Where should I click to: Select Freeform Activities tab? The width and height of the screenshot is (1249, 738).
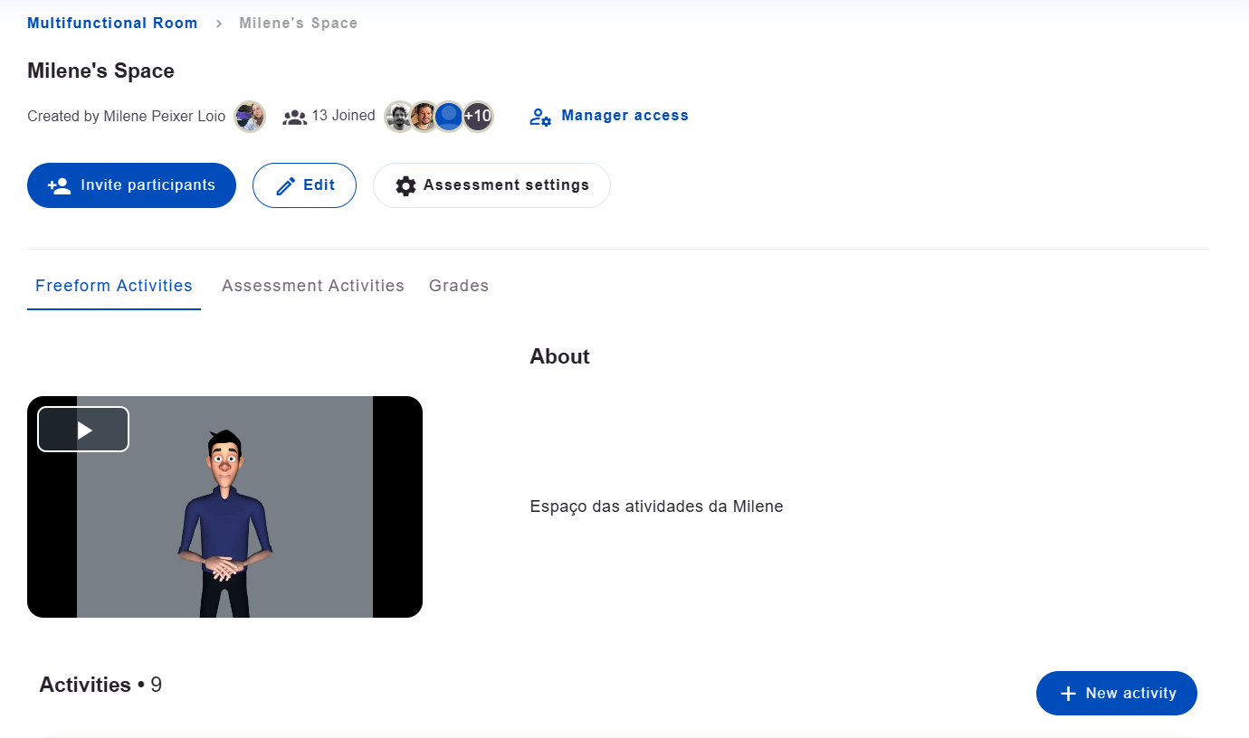click(114, 286)
